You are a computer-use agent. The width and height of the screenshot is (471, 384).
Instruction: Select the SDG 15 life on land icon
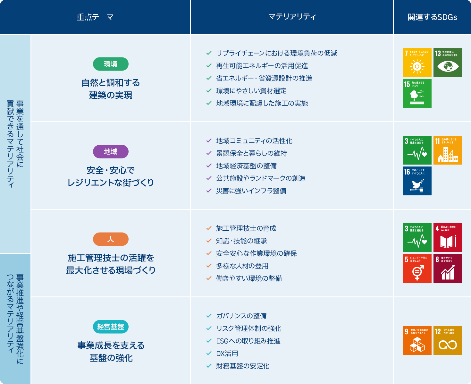click(x=417, y=93)
